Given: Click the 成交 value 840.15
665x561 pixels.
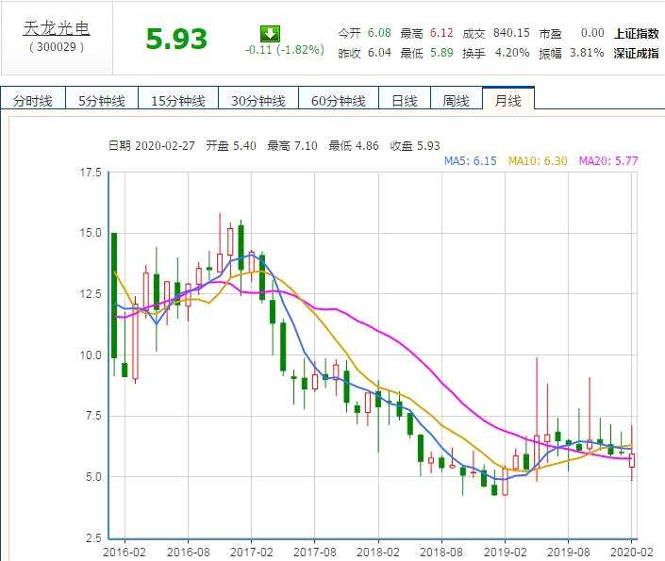Looking at the screenshot, I should (511, 33).
